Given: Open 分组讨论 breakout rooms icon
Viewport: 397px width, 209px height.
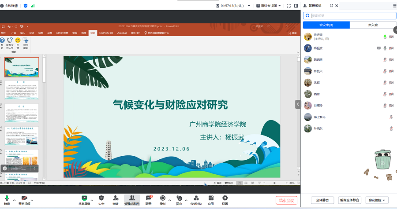Looking at the screenshot, I should [x=196, y=198].
